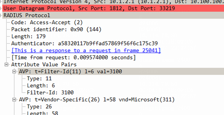Collapse the Attribute Value Pairs tree node
This screenshot has height=115, width=224.
[x=6, y=65]
